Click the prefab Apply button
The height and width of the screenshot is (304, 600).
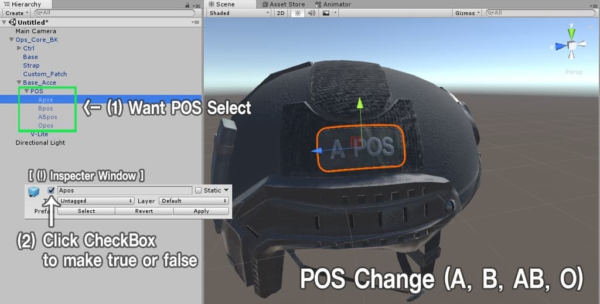tap(202, 211)
